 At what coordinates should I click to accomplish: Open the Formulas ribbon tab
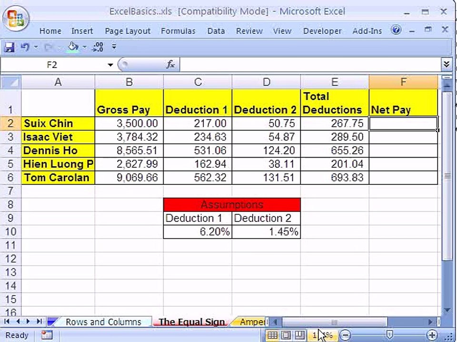point(178,31)
